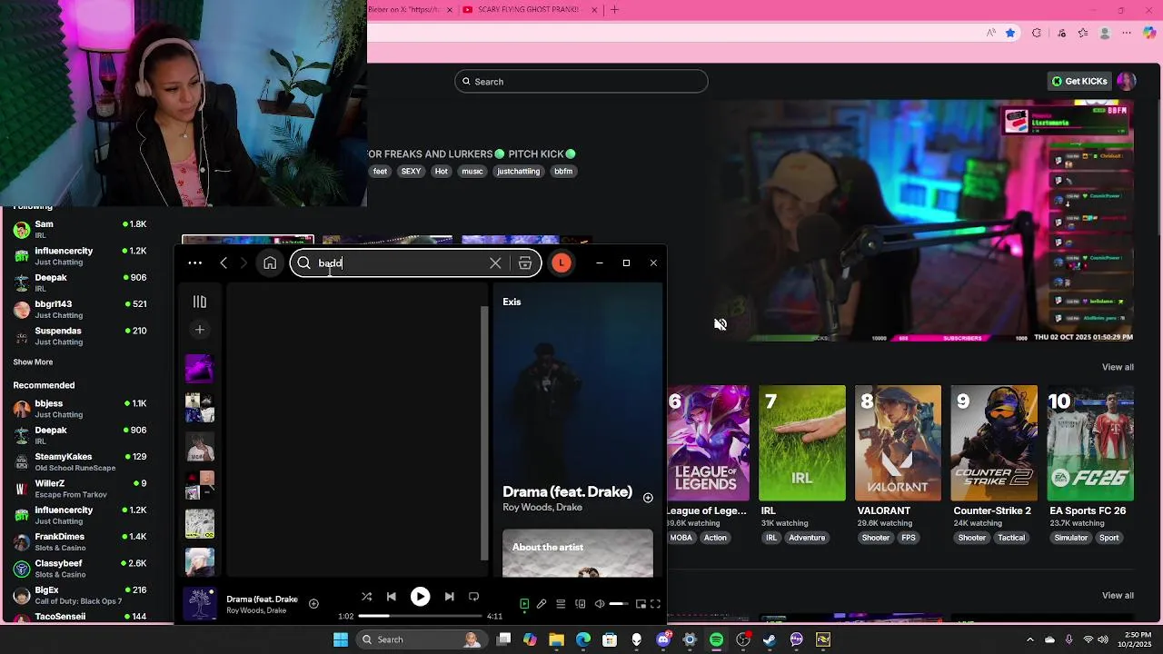Open the About the artist card
This screenshot has width=1163, height=654.
click(x=578, y=553)
